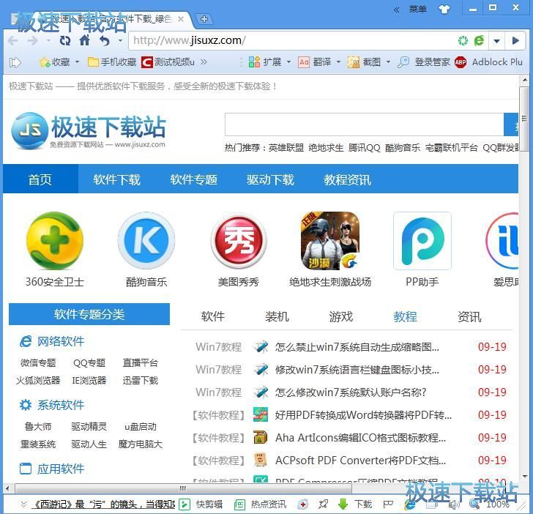Expand the news ticker chevron in the status bar

23,504
